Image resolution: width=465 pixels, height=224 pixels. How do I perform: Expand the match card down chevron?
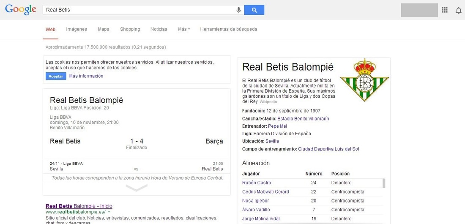point(137,188)
